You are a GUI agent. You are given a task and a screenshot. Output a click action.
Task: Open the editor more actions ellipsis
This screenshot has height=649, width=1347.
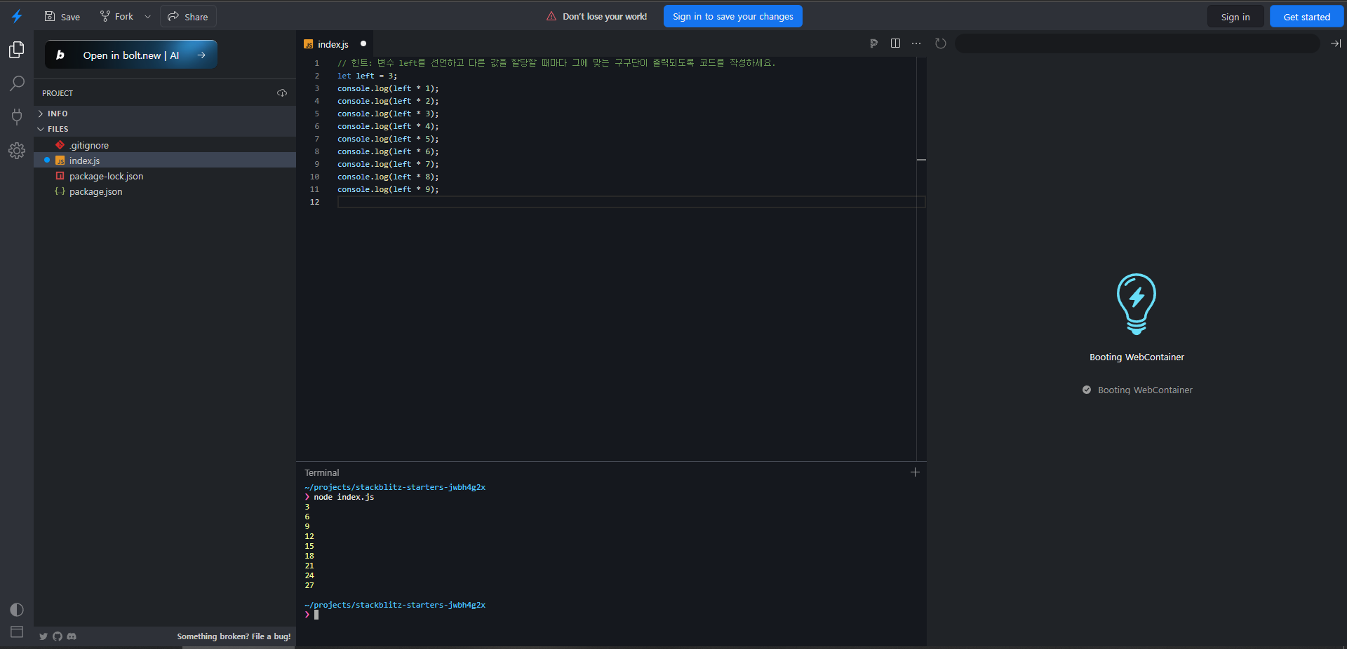click(x=916, y=43)
